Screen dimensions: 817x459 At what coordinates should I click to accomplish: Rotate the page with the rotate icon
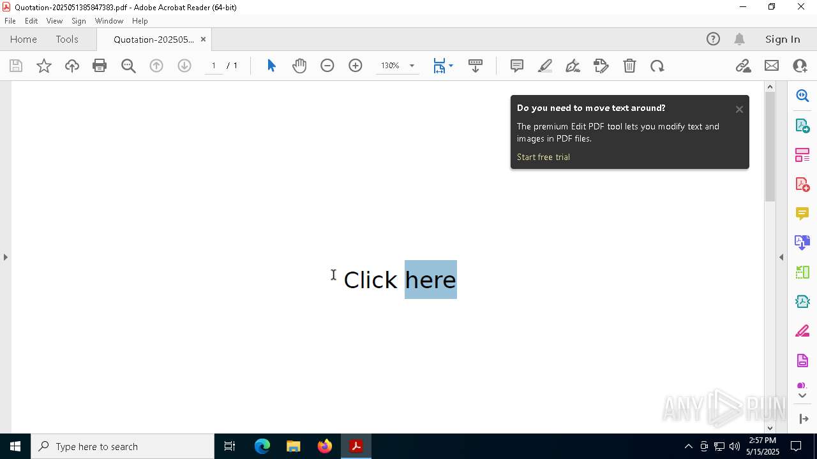tap(657, 66)
